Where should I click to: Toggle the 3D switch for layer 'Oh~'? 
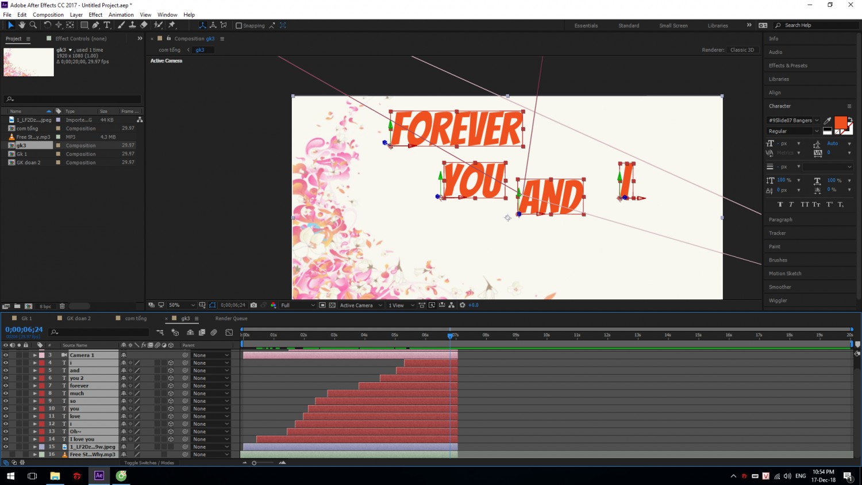coord(171,432)
